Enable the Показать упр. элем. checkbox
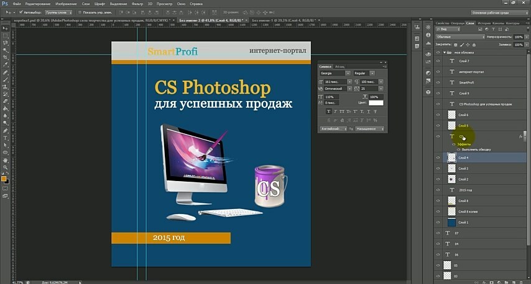 [80, 12]
